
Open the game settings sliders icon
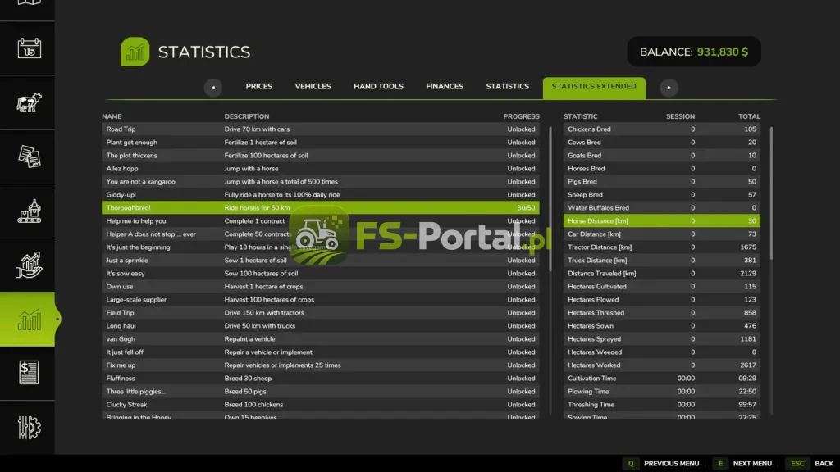click(x=29, y=428)
